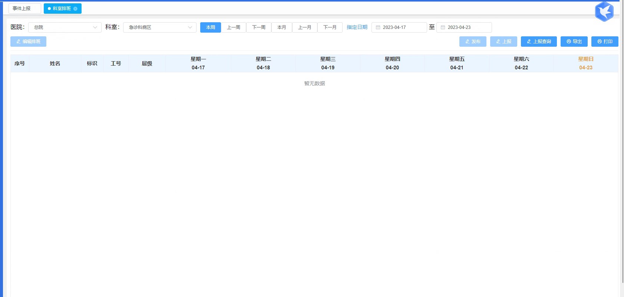Go to previous week with 上一周
Screen dimensions: 624x297
pos(234,27)
